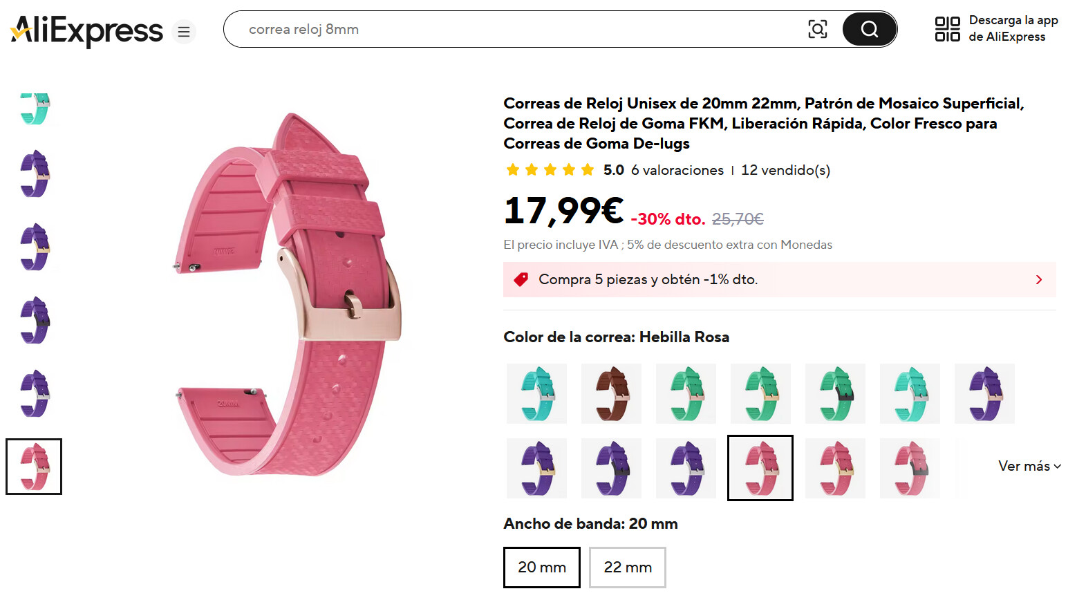This screenshot has height=609, width=1077.
Task: Click the red coupon tag icon
Action: coord(521,279)
